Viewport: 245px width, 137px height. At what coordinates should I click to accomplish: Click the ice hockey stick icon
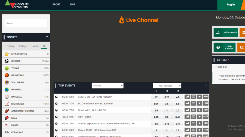coord(7,104)
